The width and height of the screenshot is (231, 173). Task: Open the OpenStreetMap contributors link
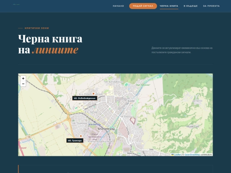point(192,155)
